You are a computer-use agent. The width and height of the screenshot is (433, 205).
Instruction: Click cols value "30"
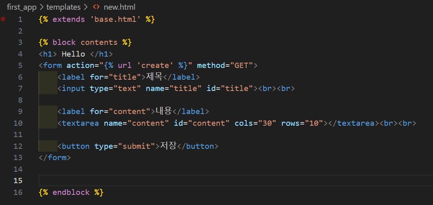(x=267, y=123)
